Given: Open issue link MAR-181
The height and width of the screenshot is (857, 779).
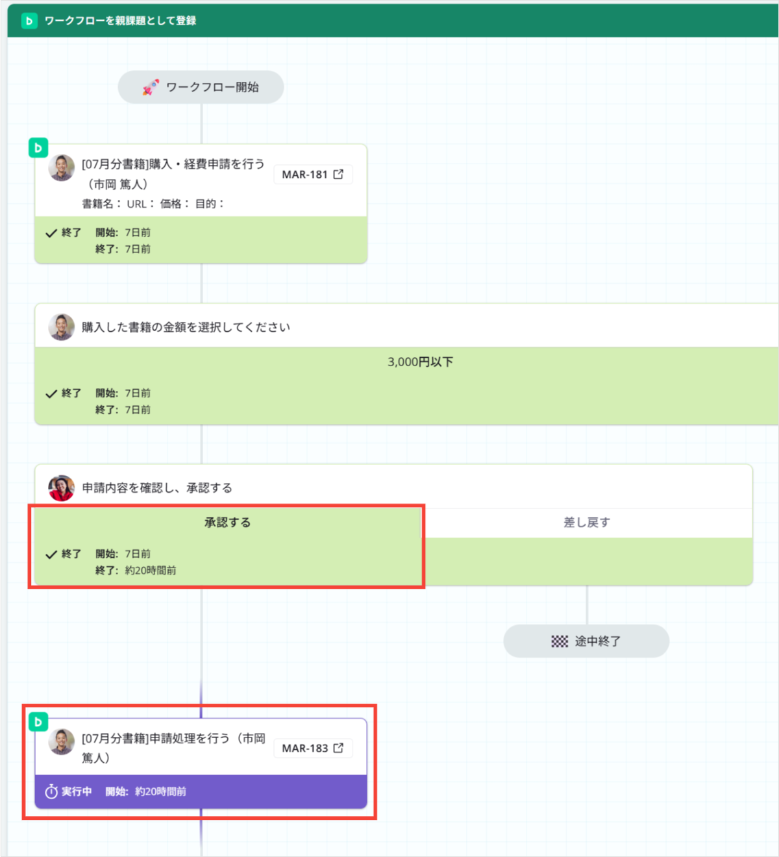Looking at the screenshot, I should (313, 175).
